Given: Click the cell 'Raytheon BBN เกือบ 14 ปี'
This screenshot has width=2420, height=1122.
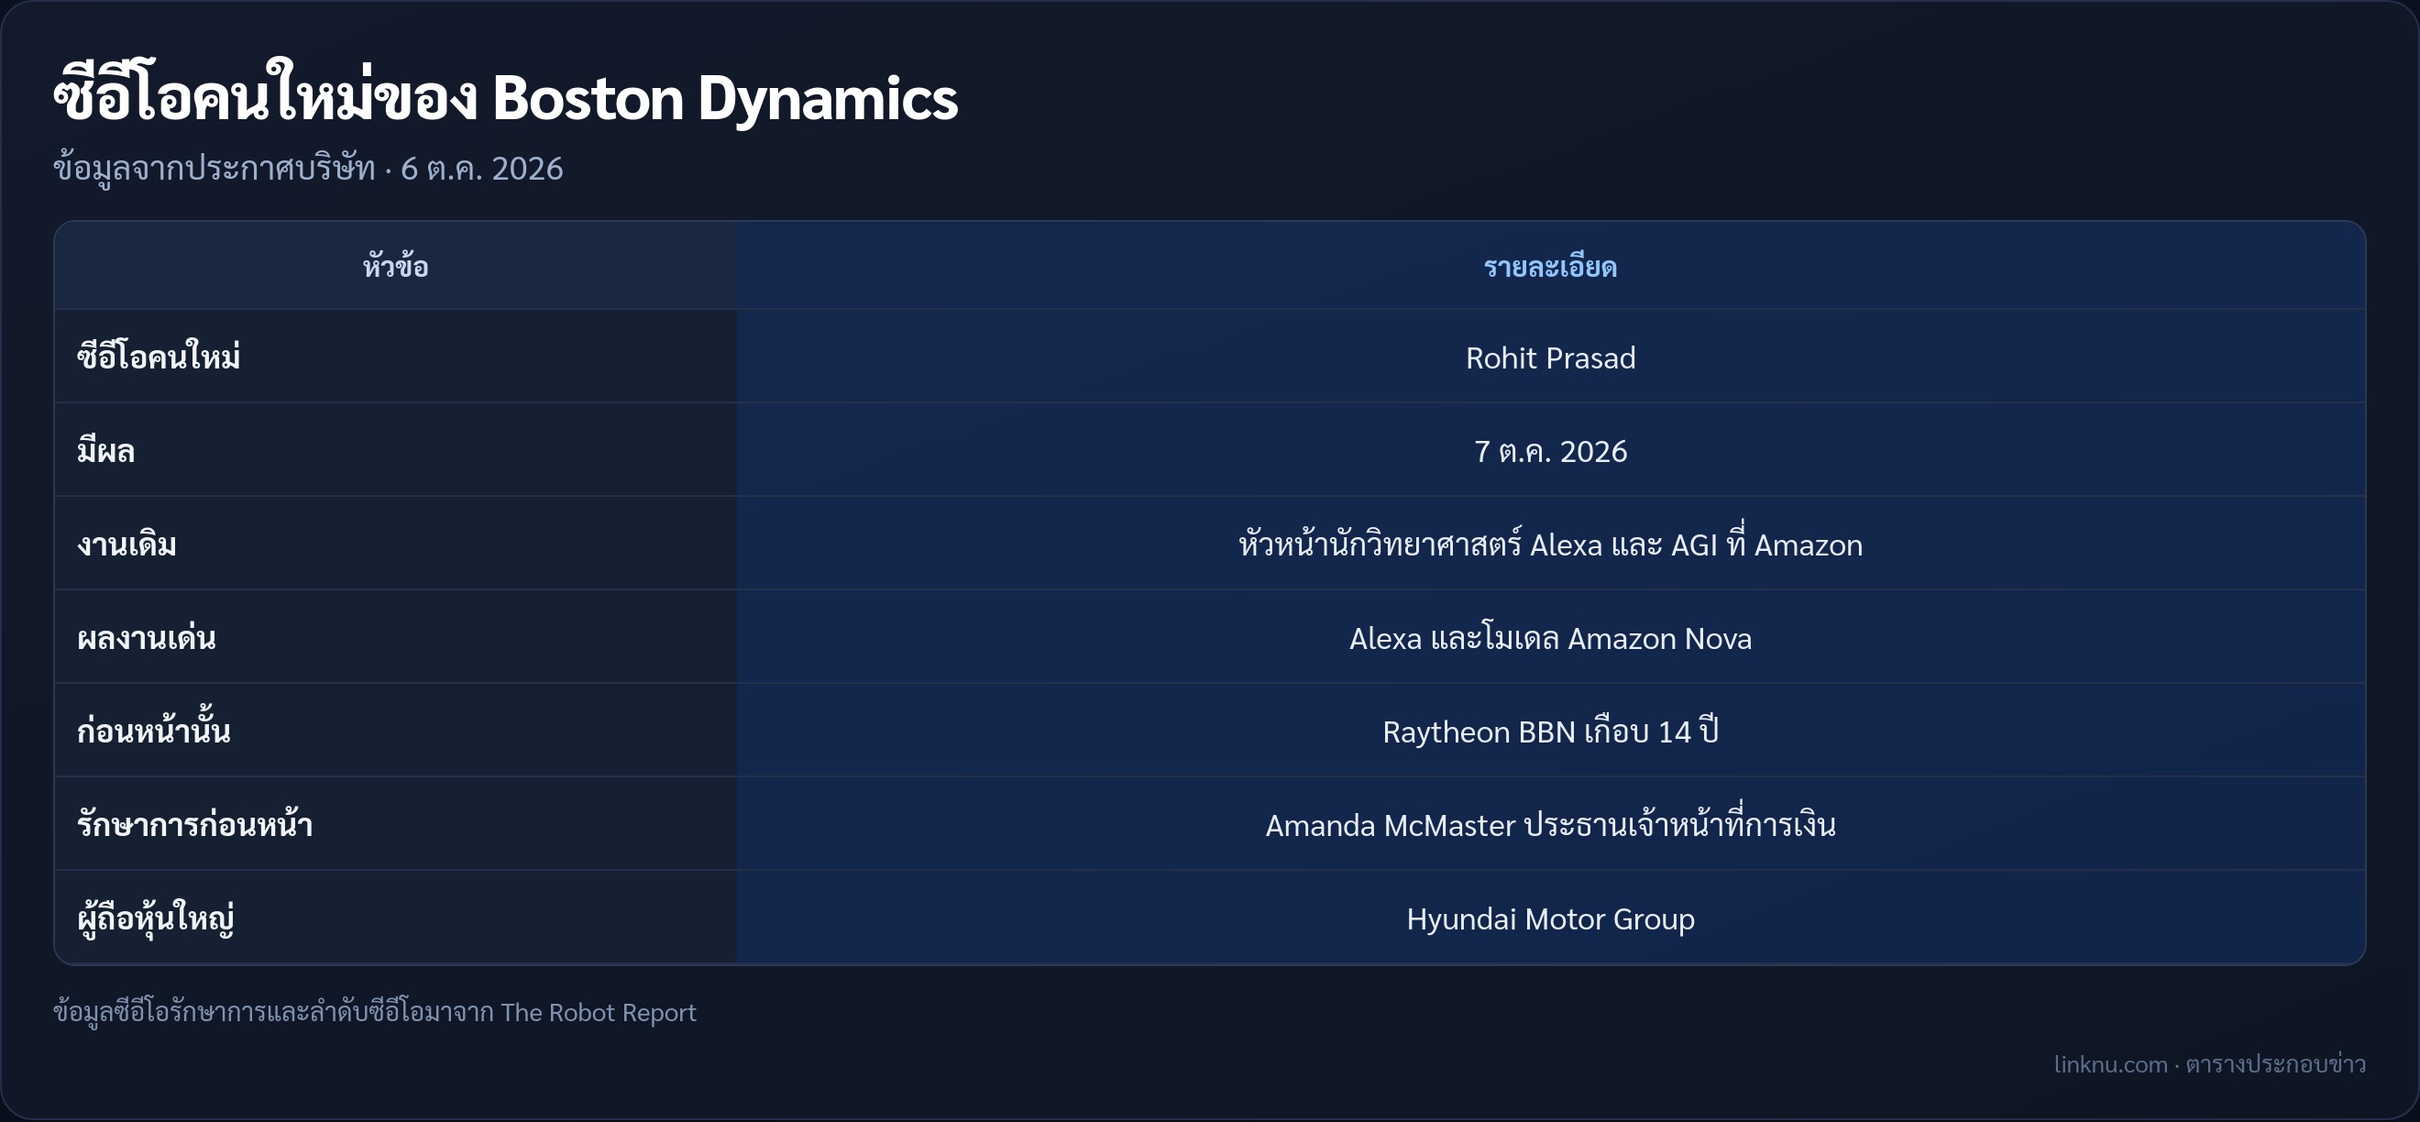Looking at the screenshot, I should coord(1550,731).
